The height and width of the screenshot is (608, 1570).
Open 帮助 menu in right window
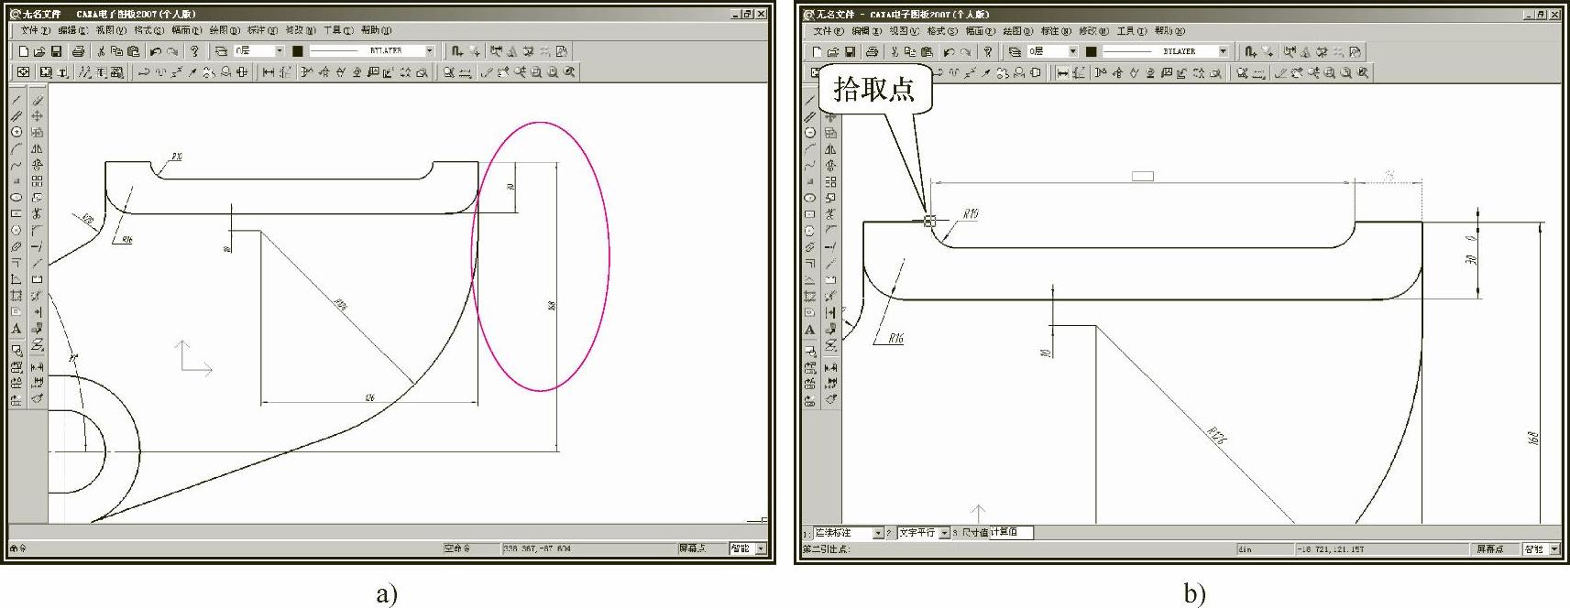click(1169, 30)
